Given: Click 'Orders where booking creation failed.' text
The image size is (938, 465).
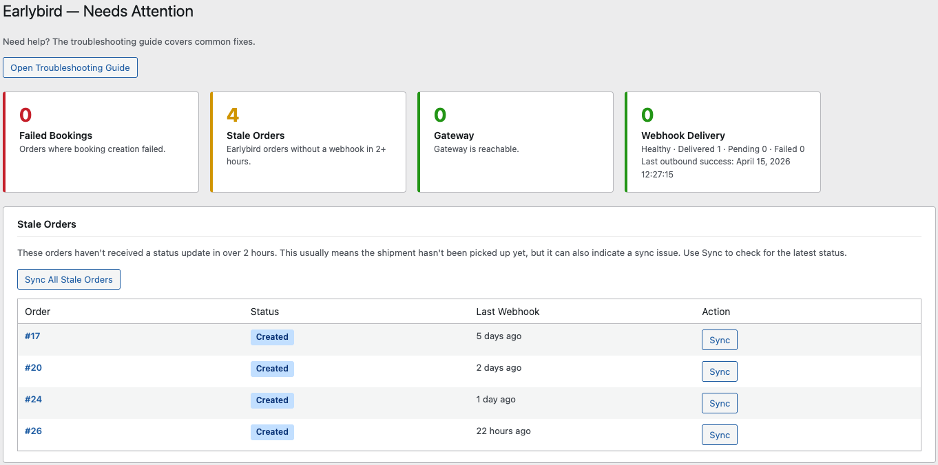Looking at the screenshot, I should (x=92, y=149).
